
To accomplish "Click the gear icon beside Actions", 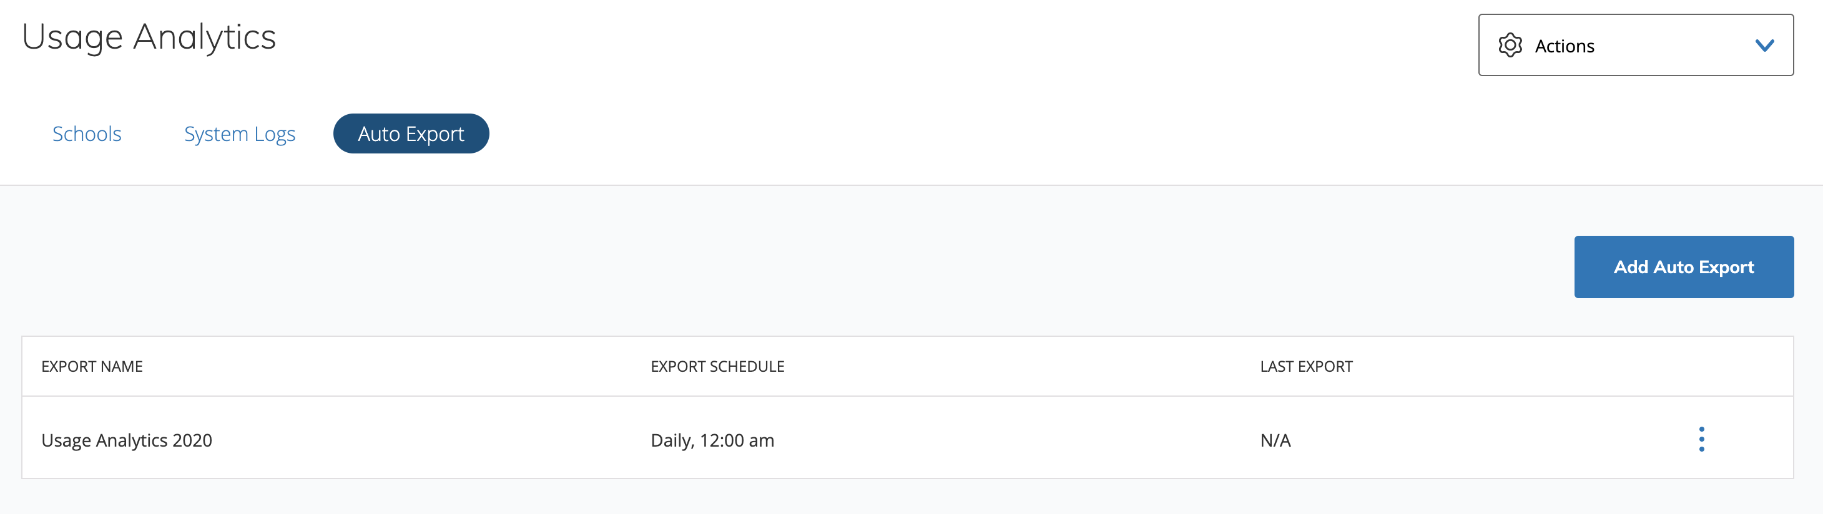I will [x=1510, y=46].
